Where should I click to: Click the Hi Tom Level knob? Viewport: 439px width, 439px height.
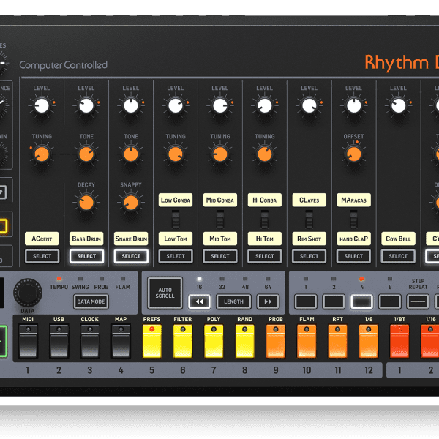[x=265, y=106]
